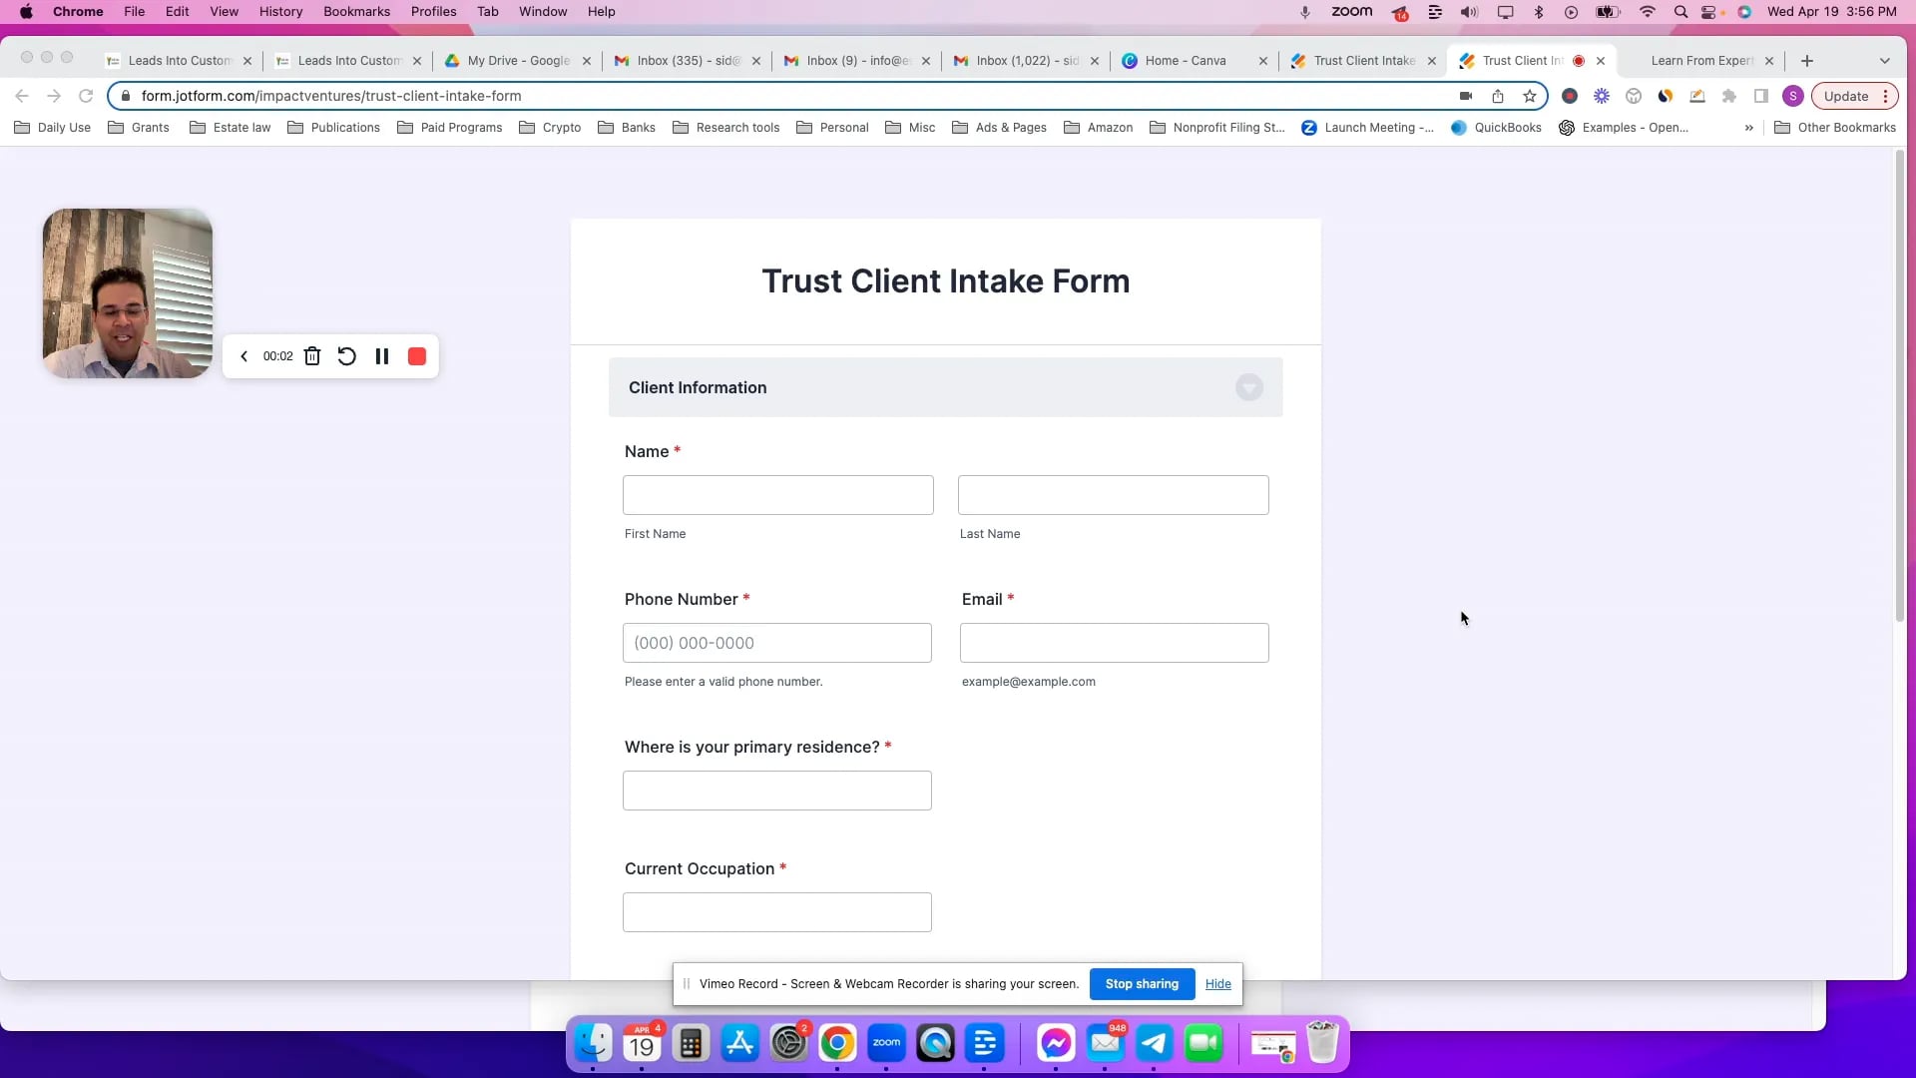Viewport: 1916px width, 1078px height.
Task: Expand the tab search dropdown
Action: tap(1884, 61)
